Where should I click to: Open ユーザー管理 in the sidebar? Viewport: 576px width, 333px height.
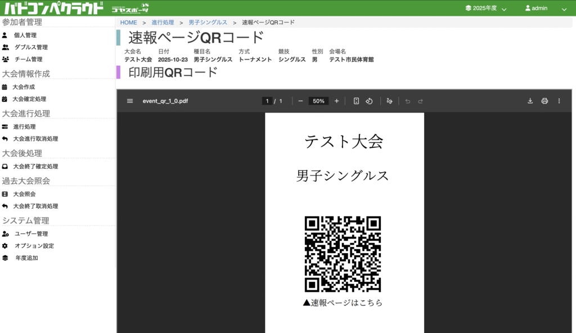pos(31,234)
